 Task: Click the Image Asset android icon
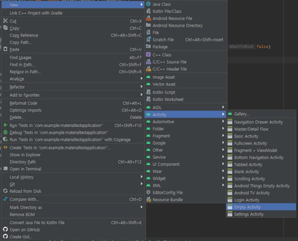148,77
